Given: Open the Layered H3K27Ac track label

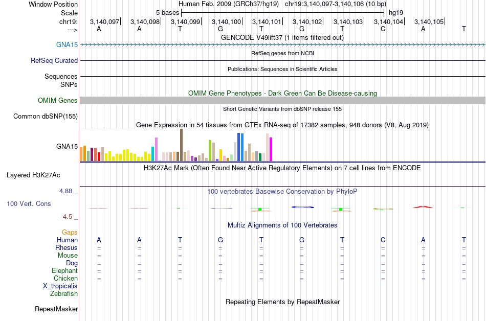Looking at the screenshot, I should pos(33,175).
